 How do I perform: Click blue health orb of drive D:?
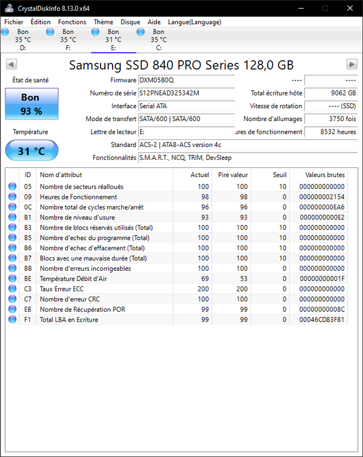[5, 31]
